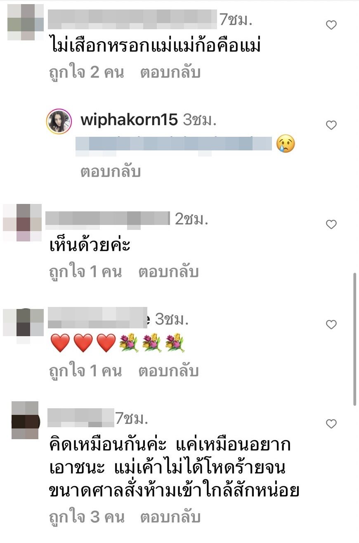View the 1 like under เห็นด้วยค่ะ
Image resolution: width=359 pixels, height=543 pixels.
tap(85, 272)
